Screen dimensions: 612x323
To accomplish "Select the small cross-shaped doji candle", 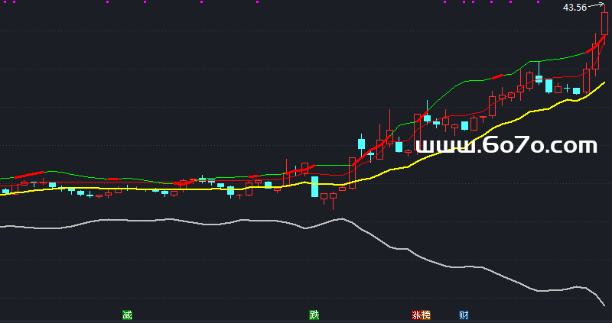I will point(567,90).
